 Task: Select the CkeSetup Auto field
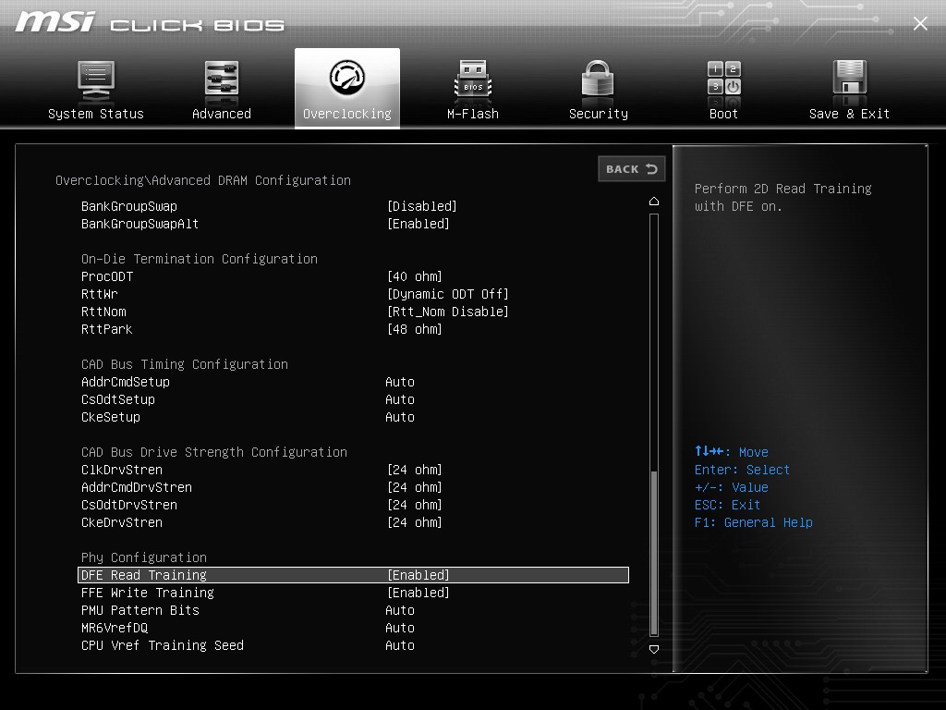pyautogui.click(x=399, y=417)
